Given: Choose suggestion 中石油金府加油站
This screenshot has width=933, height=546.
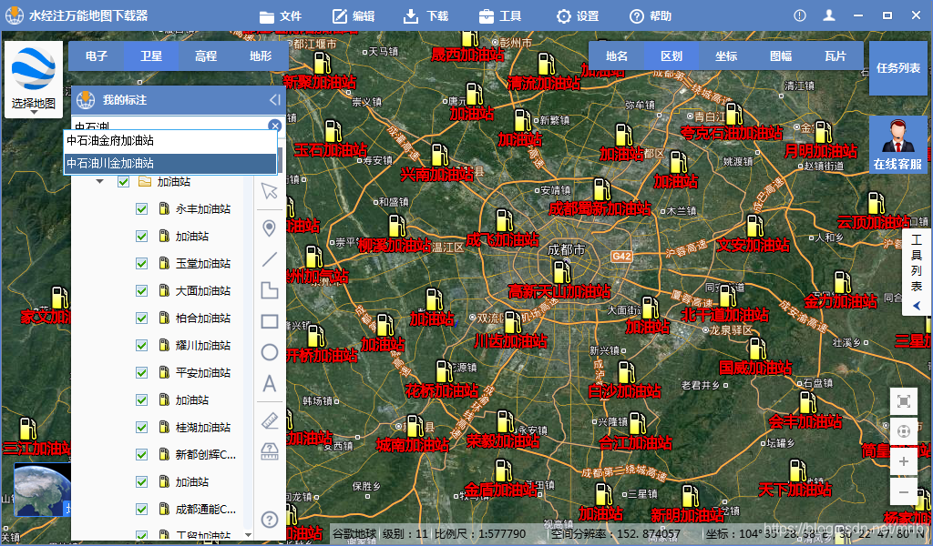Looking at the screenshot, I should 170,140.
